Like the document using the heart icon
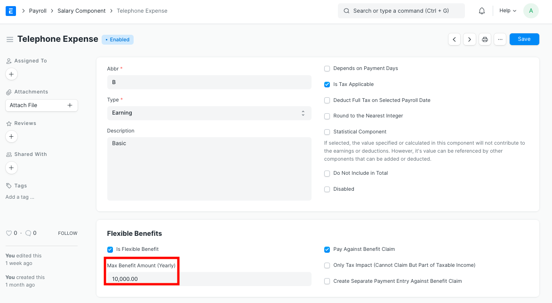552x303 pixels. tap(9, 233)
